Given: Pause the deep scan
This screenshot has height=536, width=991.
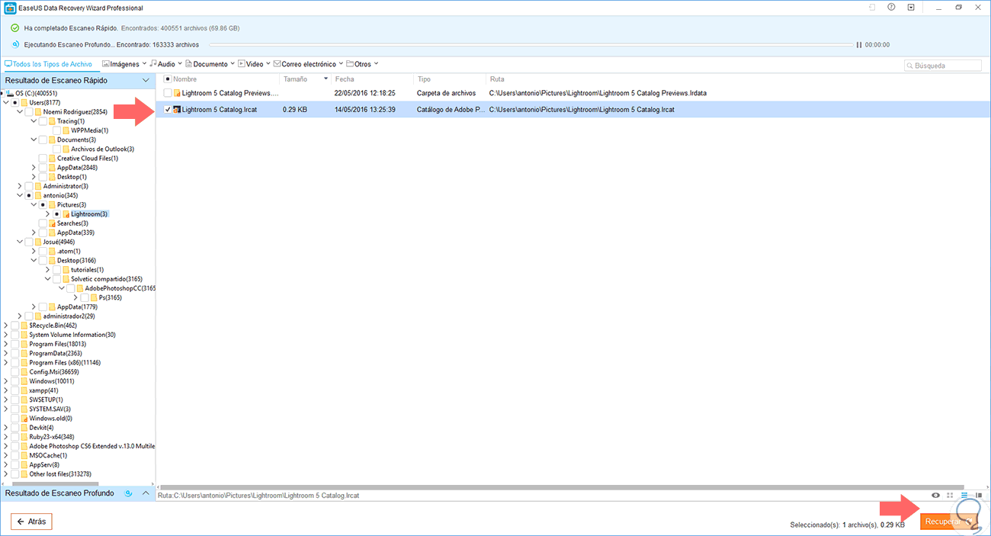Looking at the screenshot, I should 859,44.
